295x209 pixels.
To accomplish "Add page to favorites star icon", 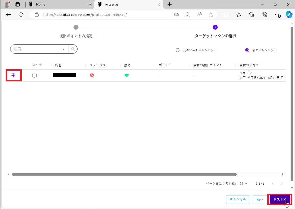I will pyautogui.click(x=211, y=15).
